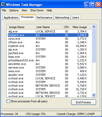Click the Task Manager title bar icon
The height and width of the screenshot is (117, 102).
[x=3, y=4]
